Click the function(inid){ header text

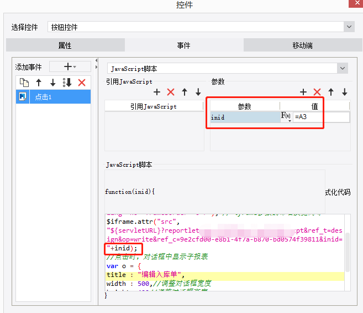pyautogui.click(x=130, y=192)
